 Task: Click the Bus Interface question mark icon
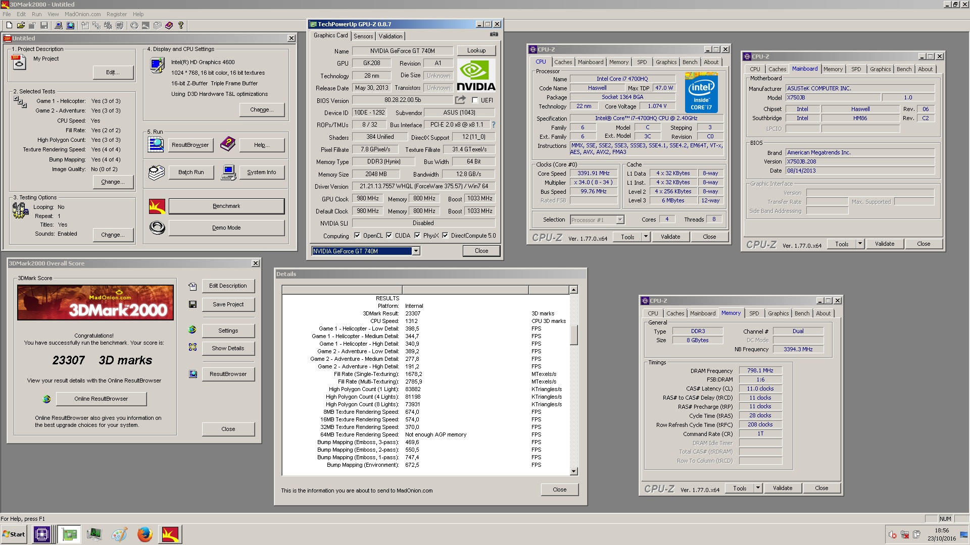pos(494,125)
